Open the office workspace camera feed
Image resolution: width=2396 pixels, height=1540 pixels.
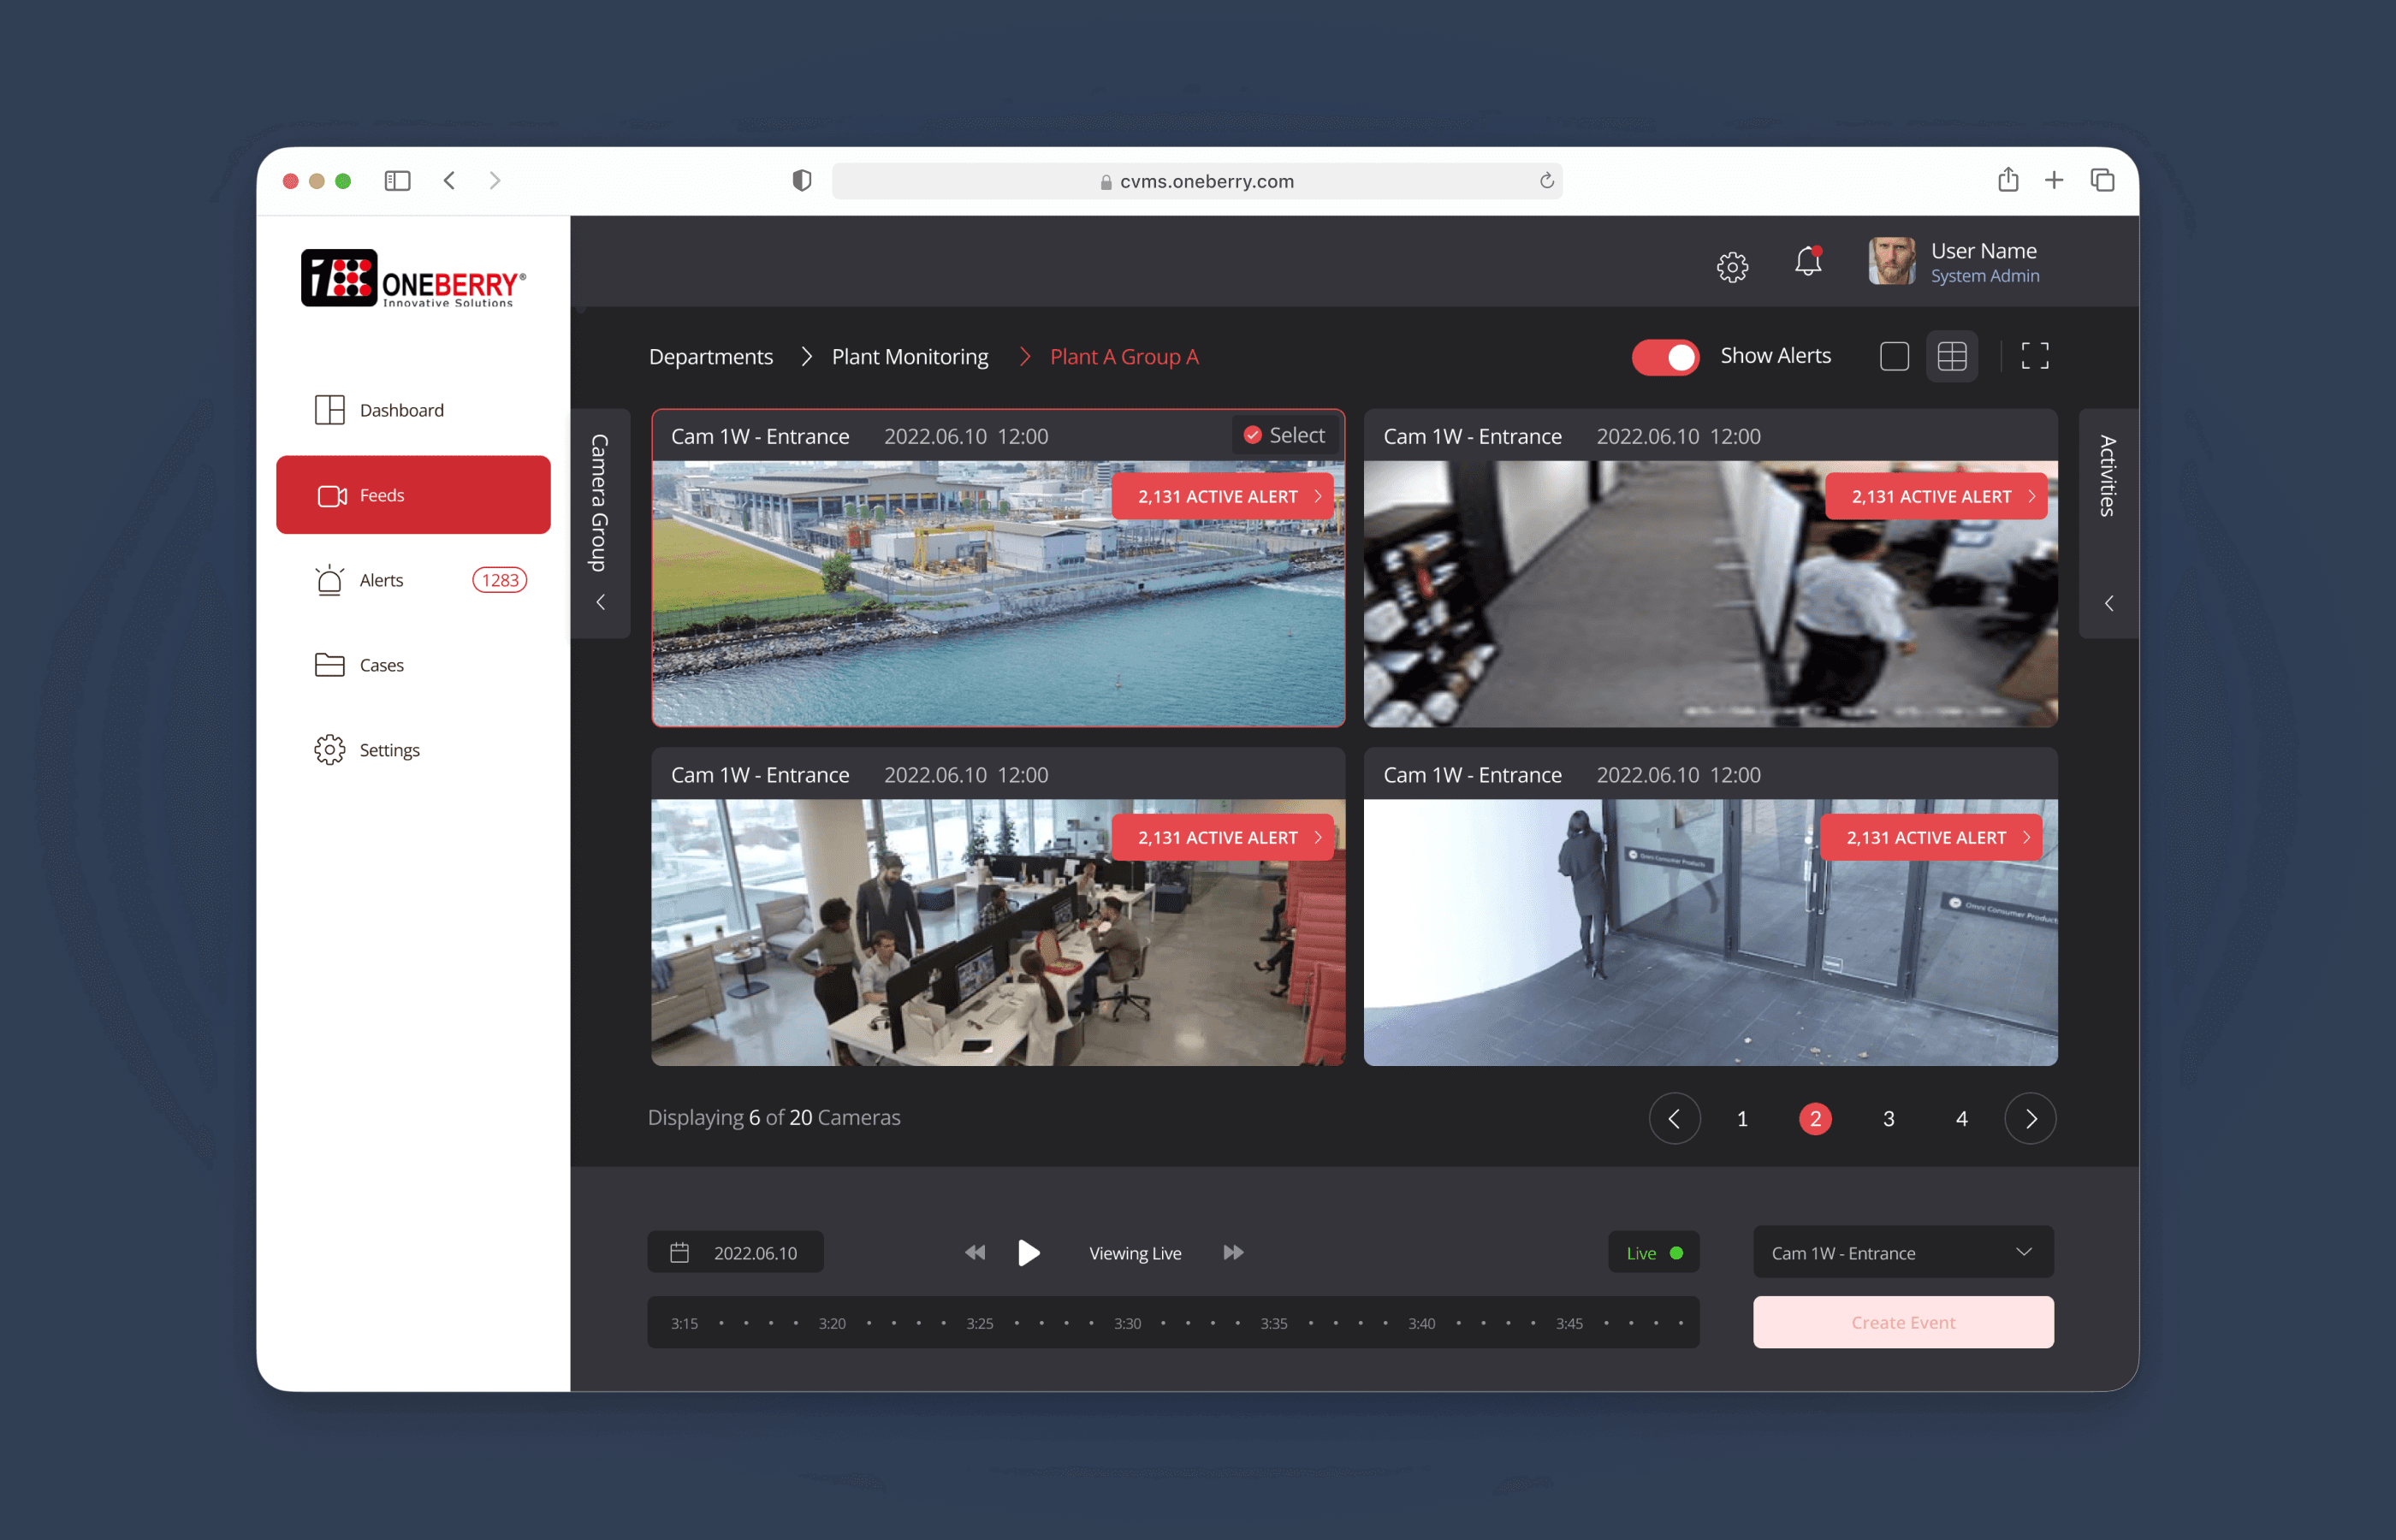coord(998,932)
